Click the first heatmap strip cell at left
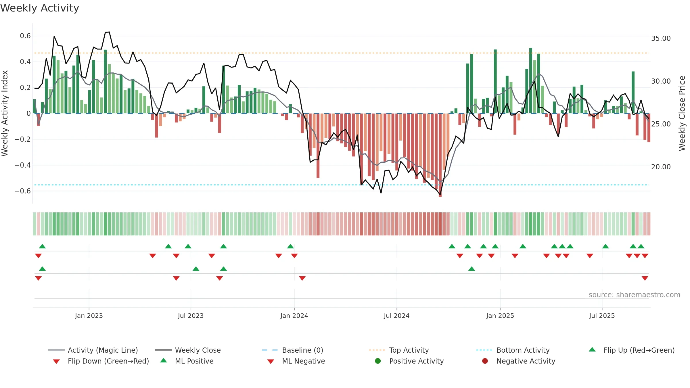Image resolution: width=690 pixels, height=388 pixels. [34, 224]
